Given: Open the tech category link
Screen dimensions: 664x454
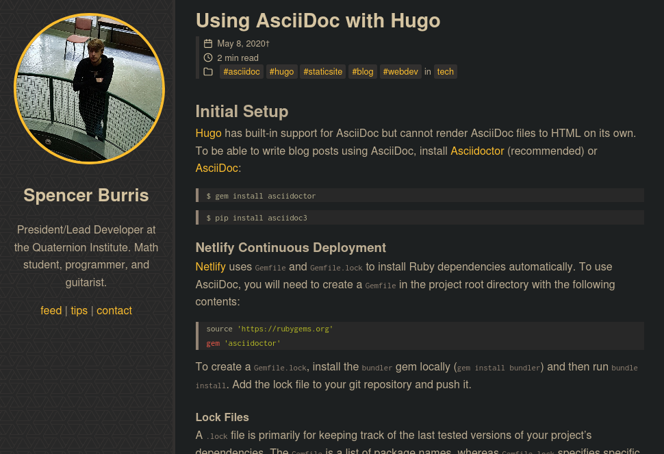Looking at the screenshot, I should point(445,72).
